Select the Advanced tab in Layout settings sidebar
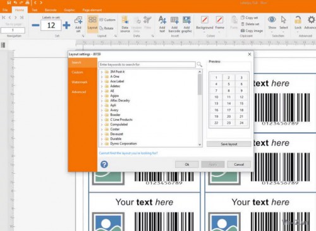This screenshot has width=316, height=231. click(79, 92)
